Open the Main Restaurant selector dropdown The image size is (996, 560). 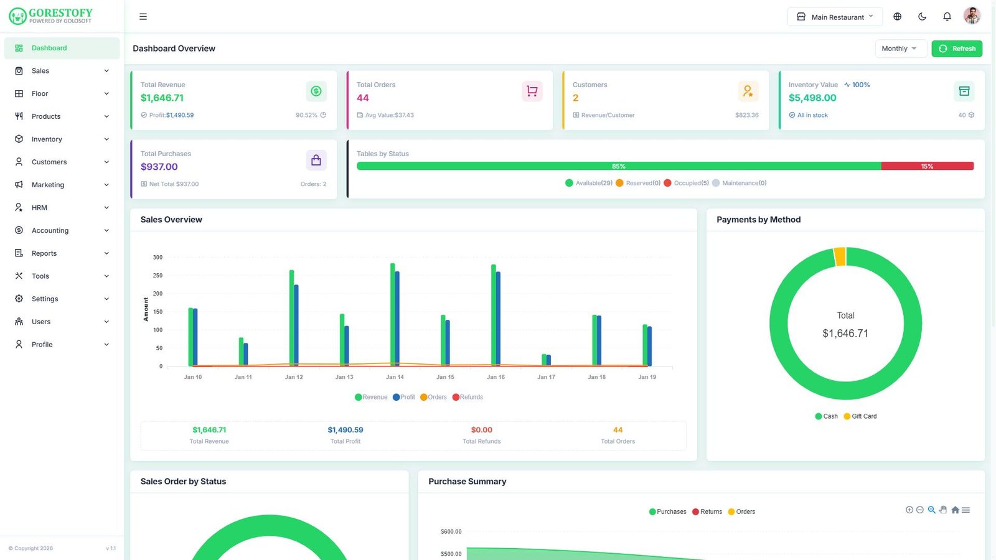pos(835,17)
